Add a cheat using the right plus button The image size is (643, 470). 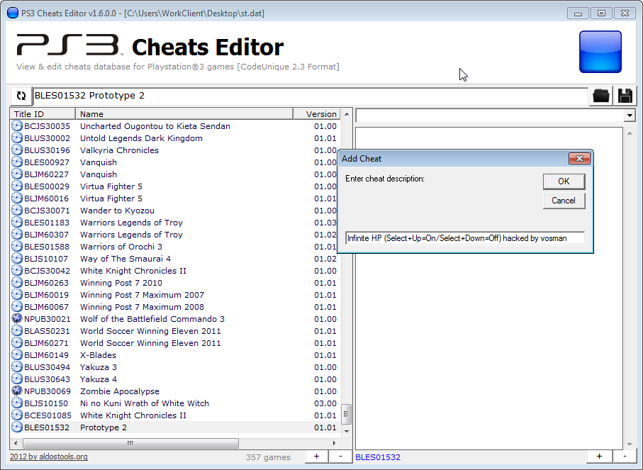599,457
